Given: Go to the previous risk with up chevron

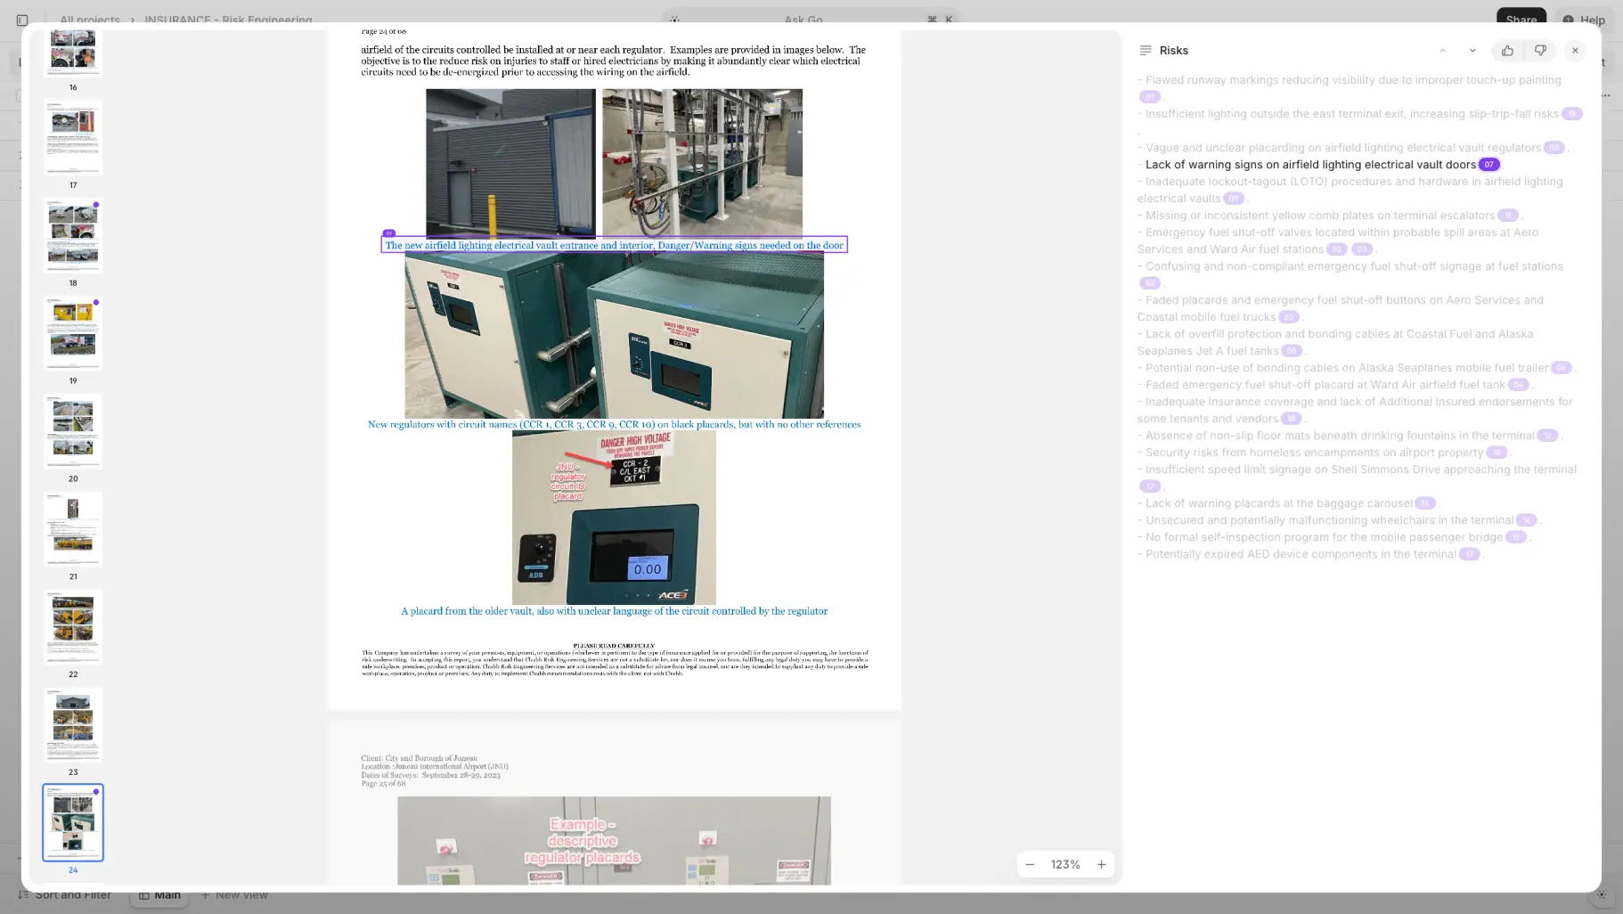Looking at the screenshot, I should [1442, 51].
